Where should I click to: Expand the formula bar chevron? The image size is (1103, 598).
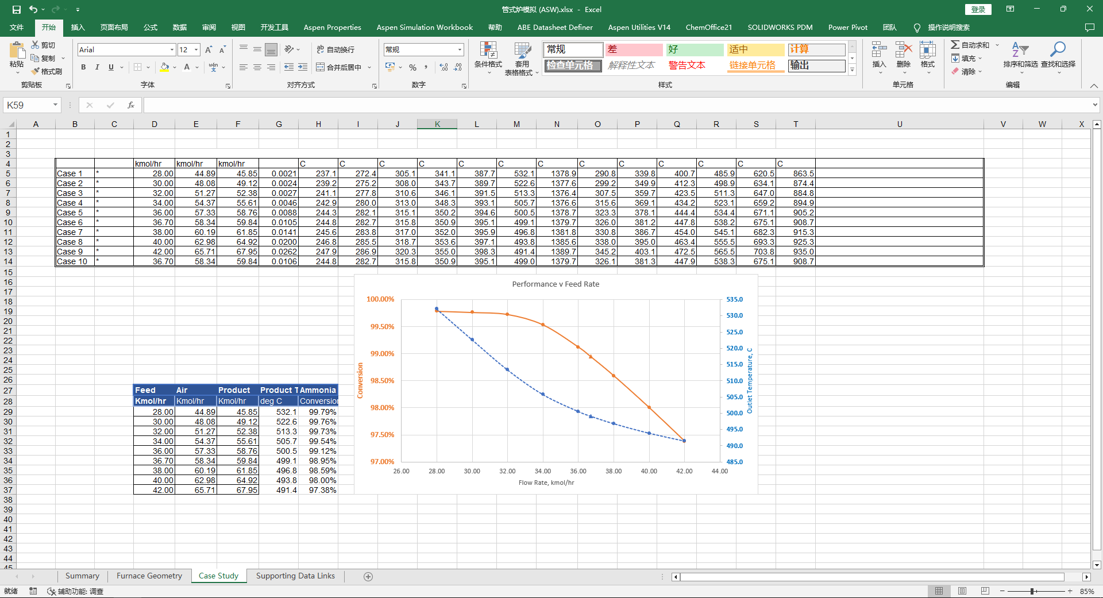coord(1095,105)
